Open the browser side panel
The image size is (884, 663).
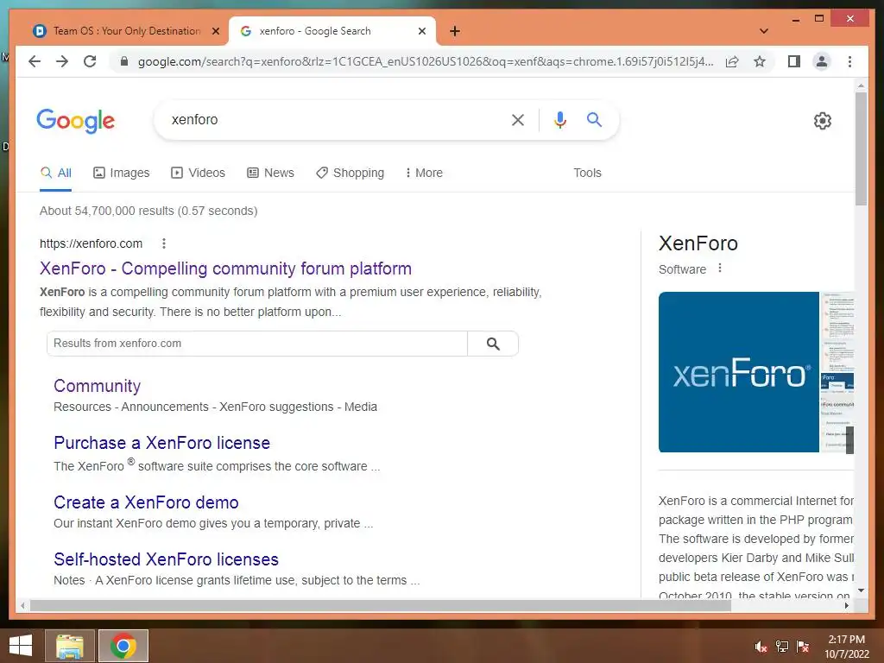[x=794, y=61]
